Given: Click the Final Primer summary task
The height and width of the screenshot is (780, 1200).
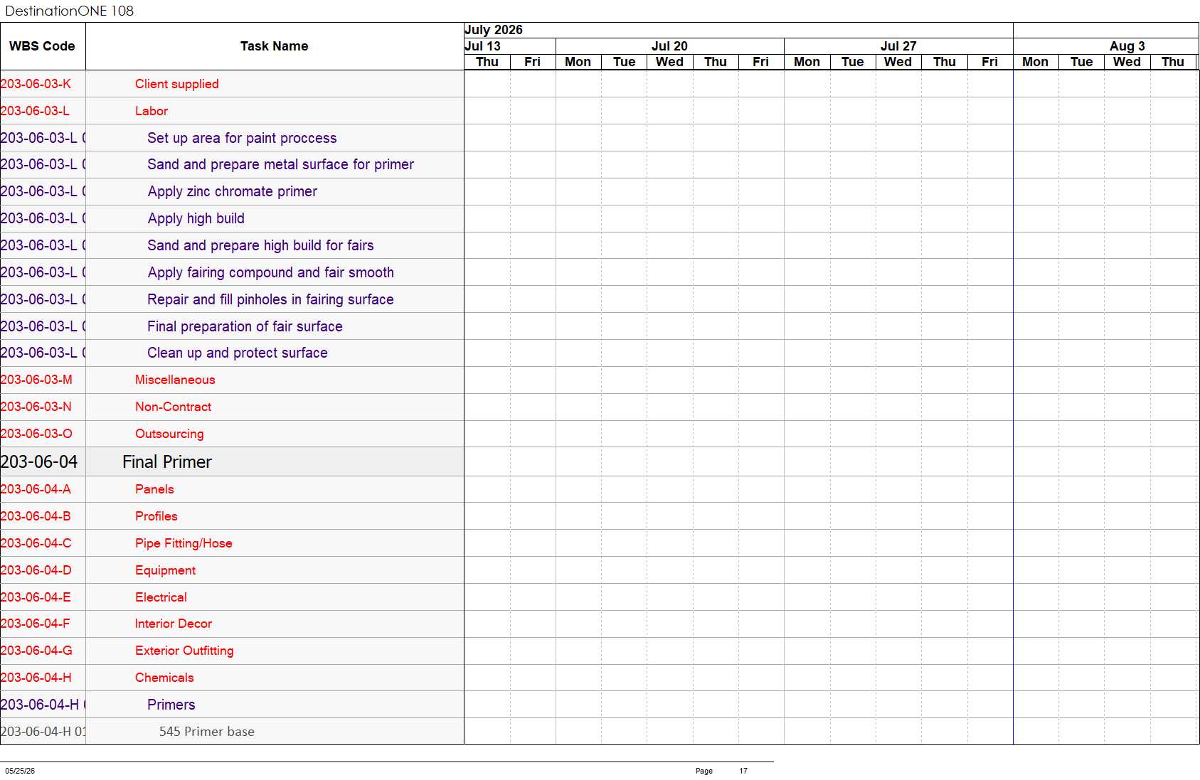Looking at the screenshot, I should [167, 462].
